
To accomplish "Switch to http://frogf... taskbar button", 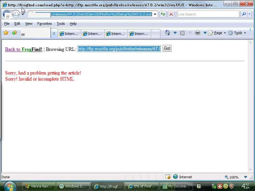I will pyautogui.click(x=107, y=186).
